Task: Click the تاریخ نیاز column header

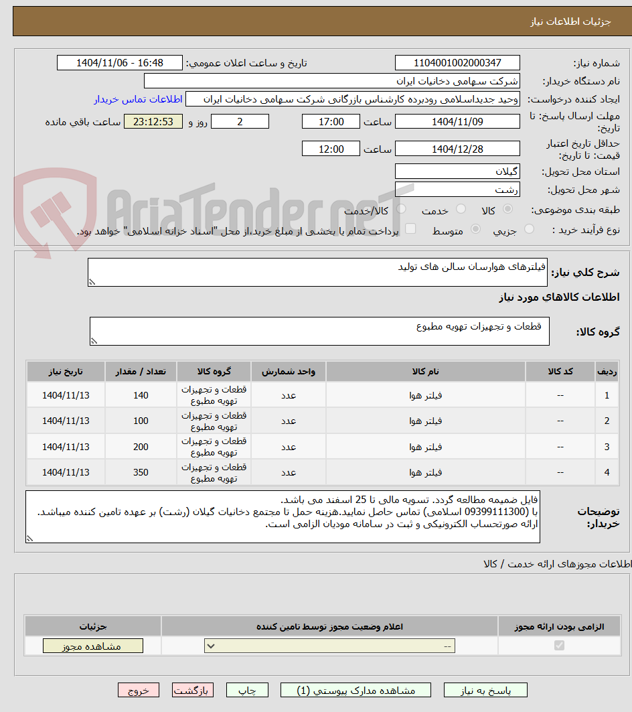Action: coord(66,372)
